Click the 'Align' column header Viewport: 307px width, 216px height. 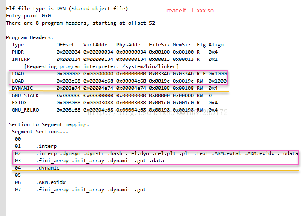coord(216,45)
